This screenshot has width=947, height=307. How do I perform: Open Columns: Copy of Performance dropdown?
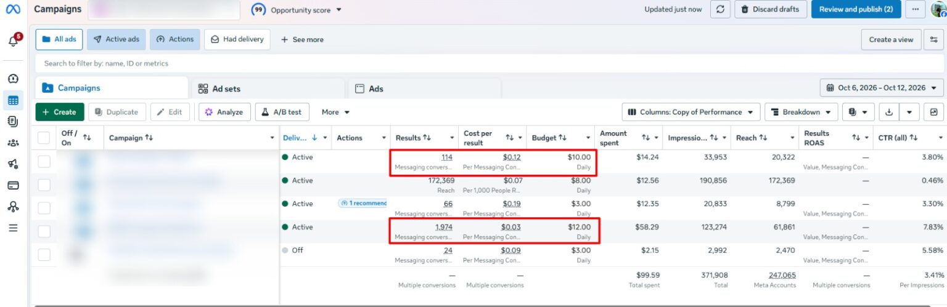click(x=691, y=112)
